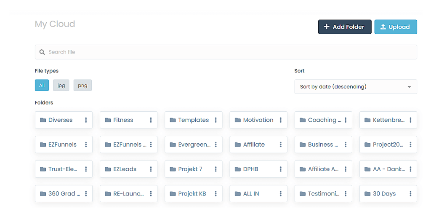
Task: Open the options menu for Fitness folder
Action: point(151,120)
